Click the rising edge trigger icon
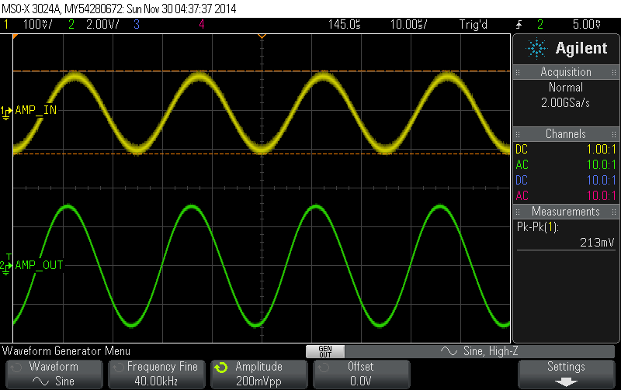 [519, 25]
